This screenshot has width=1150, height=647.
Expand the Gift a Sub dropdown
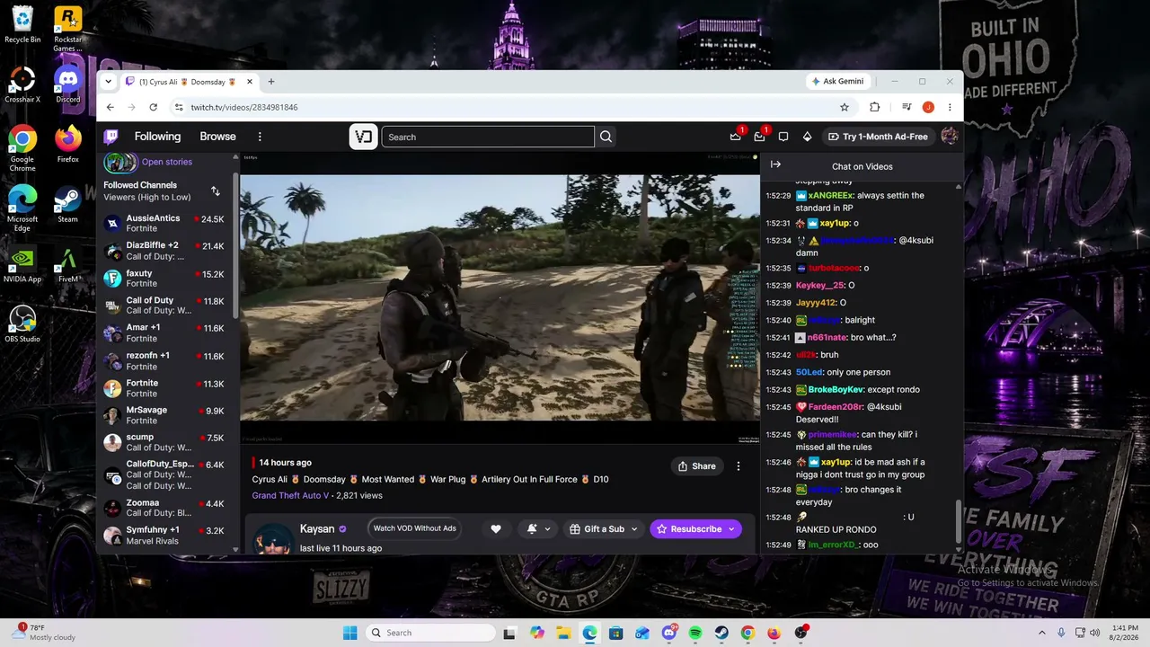point(633,529)
